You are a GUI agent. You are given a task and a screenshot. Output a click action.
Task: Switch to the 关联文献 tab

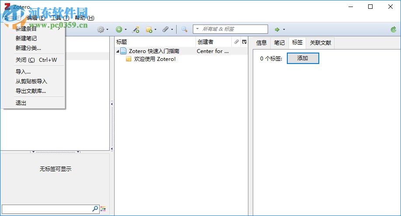321,43
